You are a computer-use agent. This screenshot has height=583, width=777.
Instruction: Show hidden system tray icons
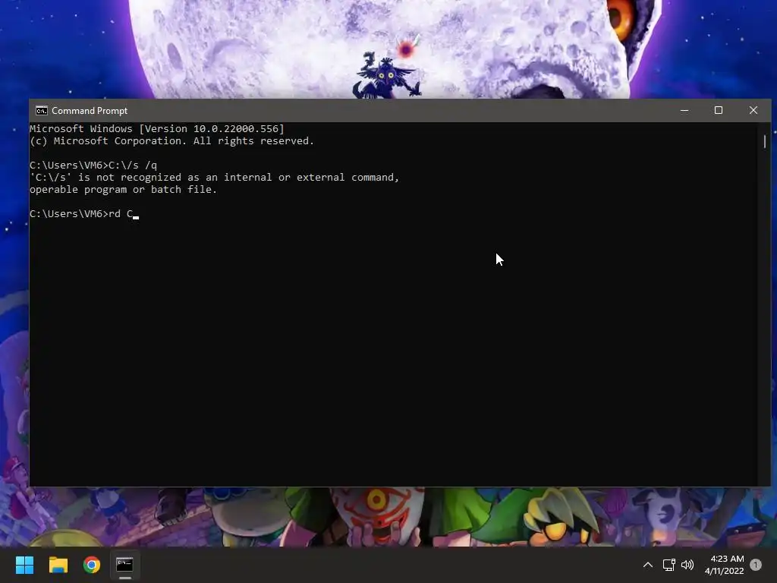coord(648,565)
